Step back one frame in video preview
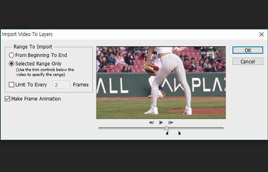Viewport: 268px width, 172px height. tap(151, 122)
